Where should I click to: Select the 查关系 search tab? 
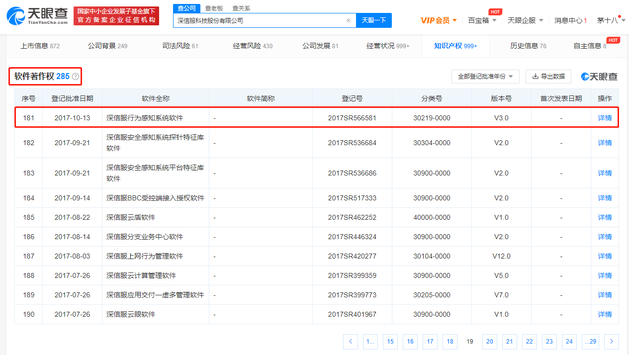pos(241,8)
